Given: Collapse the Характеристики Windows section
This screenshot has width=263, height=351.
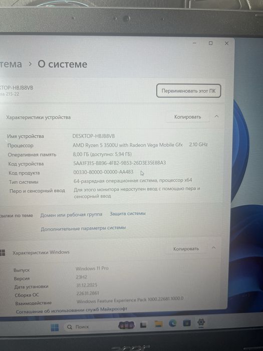Looking at the screenshot, I should point(213,248).
